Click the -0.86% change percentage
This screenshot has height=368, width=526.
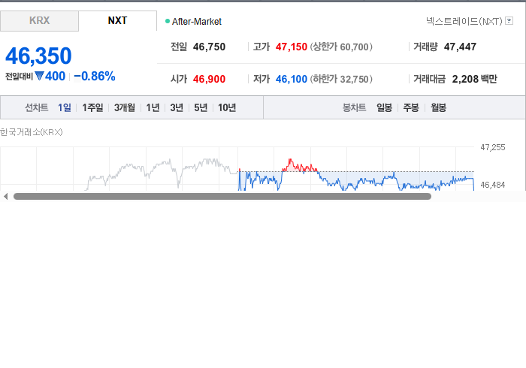pos(95,77)
